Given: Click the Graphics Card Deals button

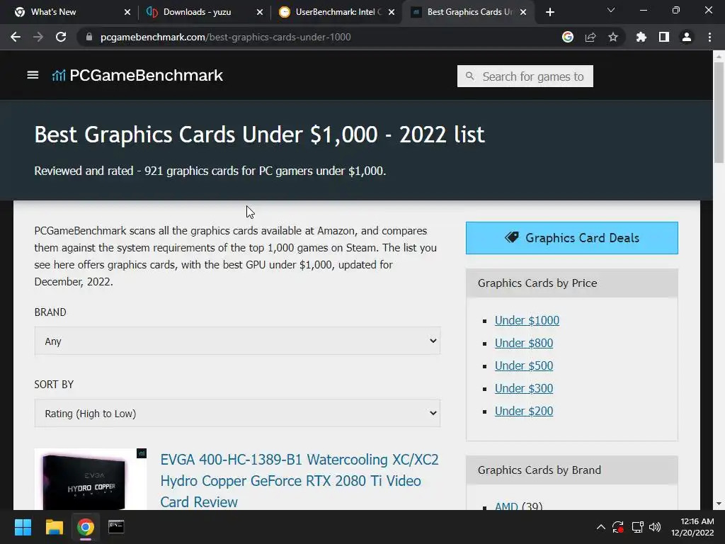Looking at the screenshot, I should [572, 238].
